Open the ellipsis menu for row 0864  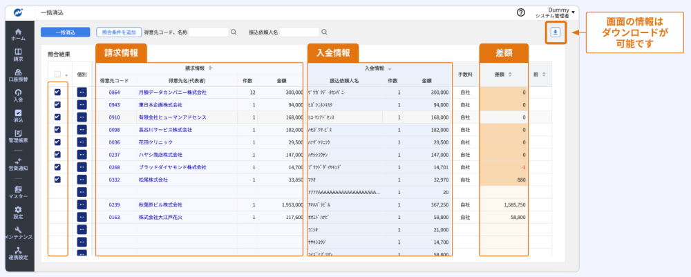82,92
